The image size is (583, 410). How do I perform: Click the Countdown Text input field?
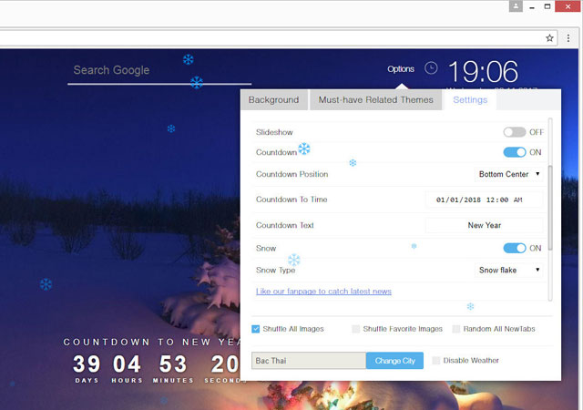[x=484, y=225]
